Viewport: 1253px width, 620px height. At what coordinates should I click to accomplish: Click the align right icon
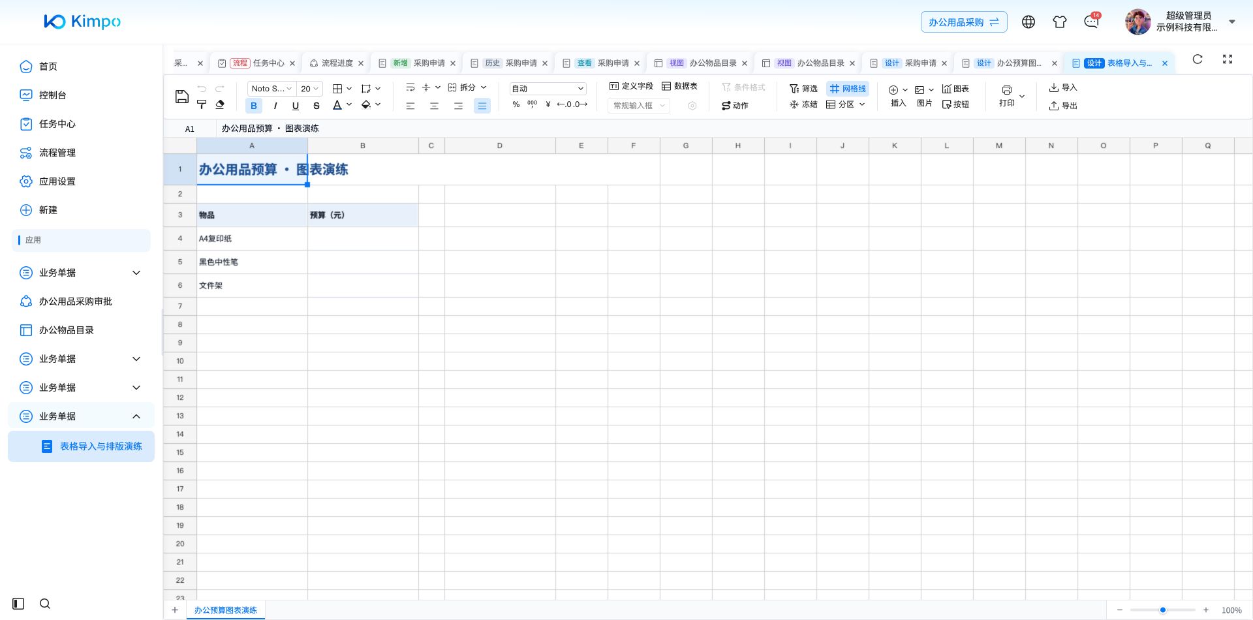point(458,106)
